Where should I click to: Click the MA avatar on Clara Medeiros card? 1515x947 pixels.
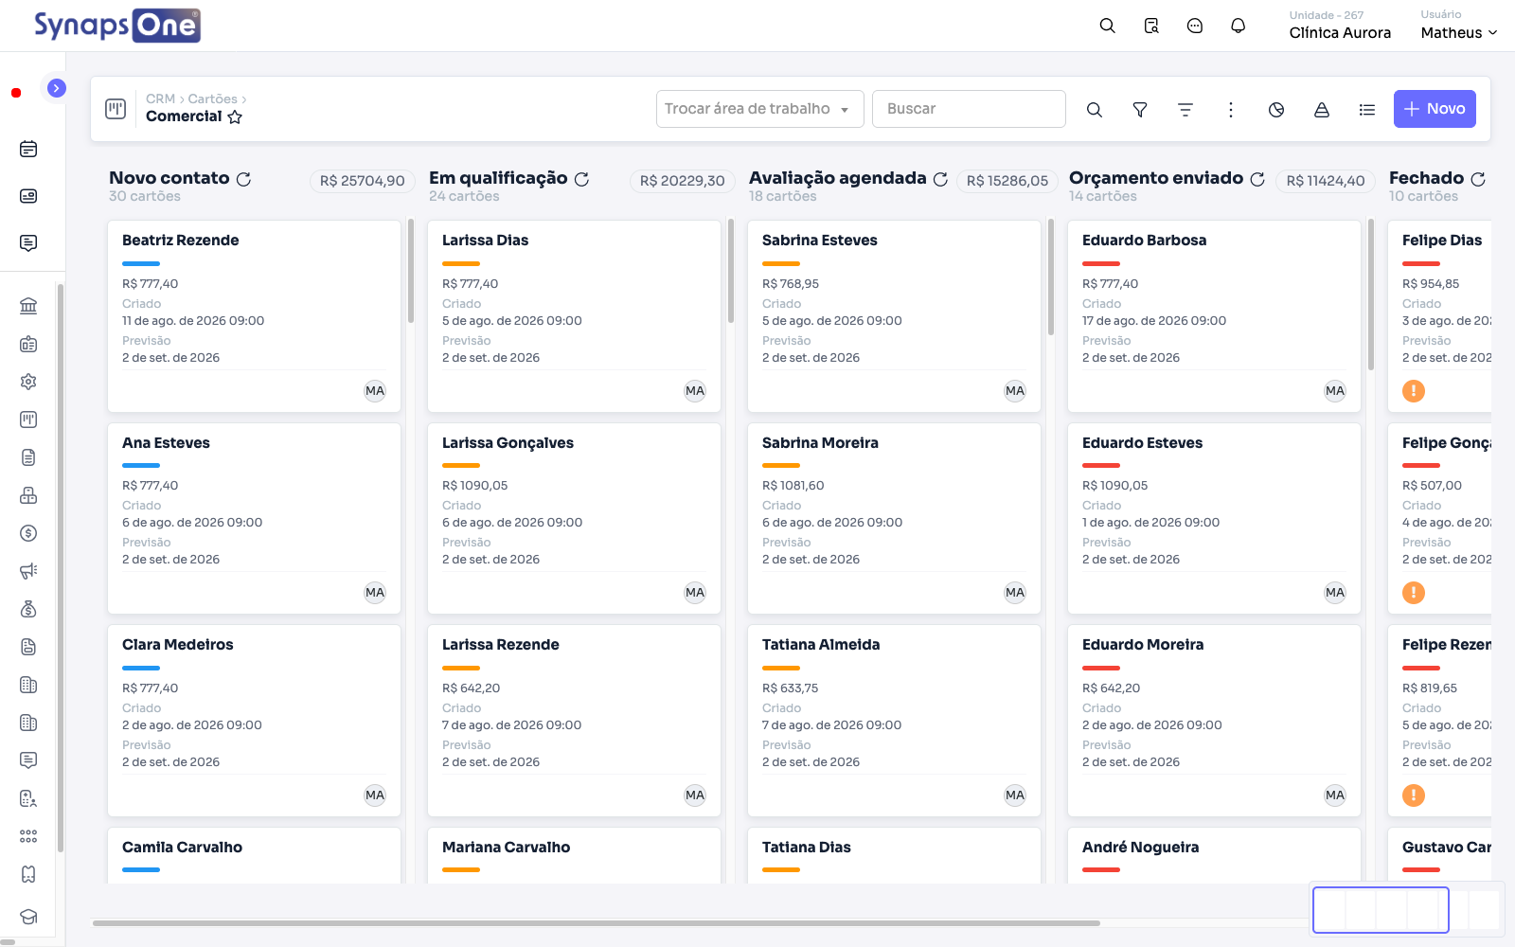(375, 795)
